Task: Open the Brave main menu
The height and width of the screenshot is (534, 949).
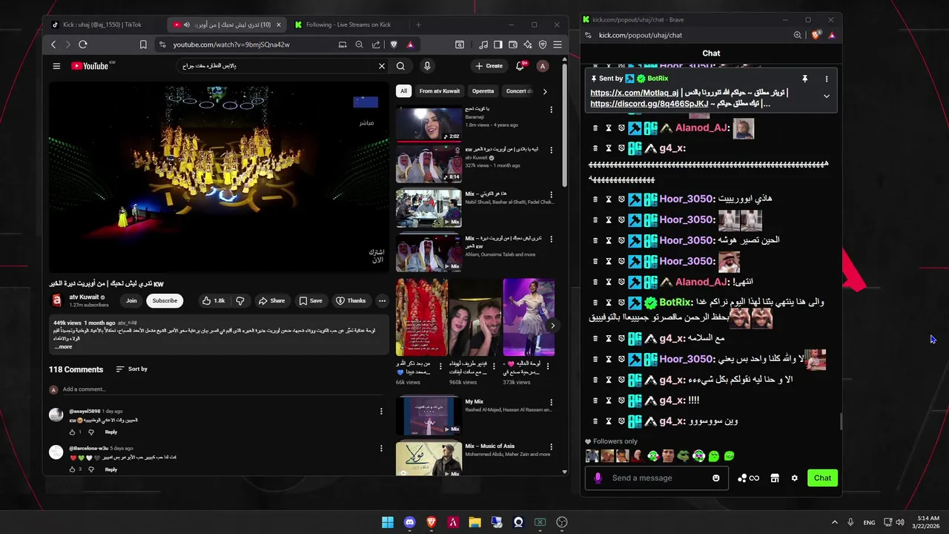Action: [558, 44]
